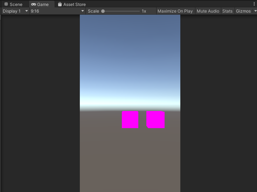The height and width of the screenshot is (192, 257).
Task: Click the Gizmos button
Action: tap(243, 11)
